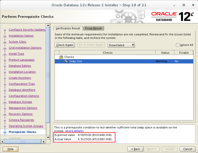This screenshot has height=153, width=198.
Task: Go to Installation Location step
Action: [x=22, y=72]
